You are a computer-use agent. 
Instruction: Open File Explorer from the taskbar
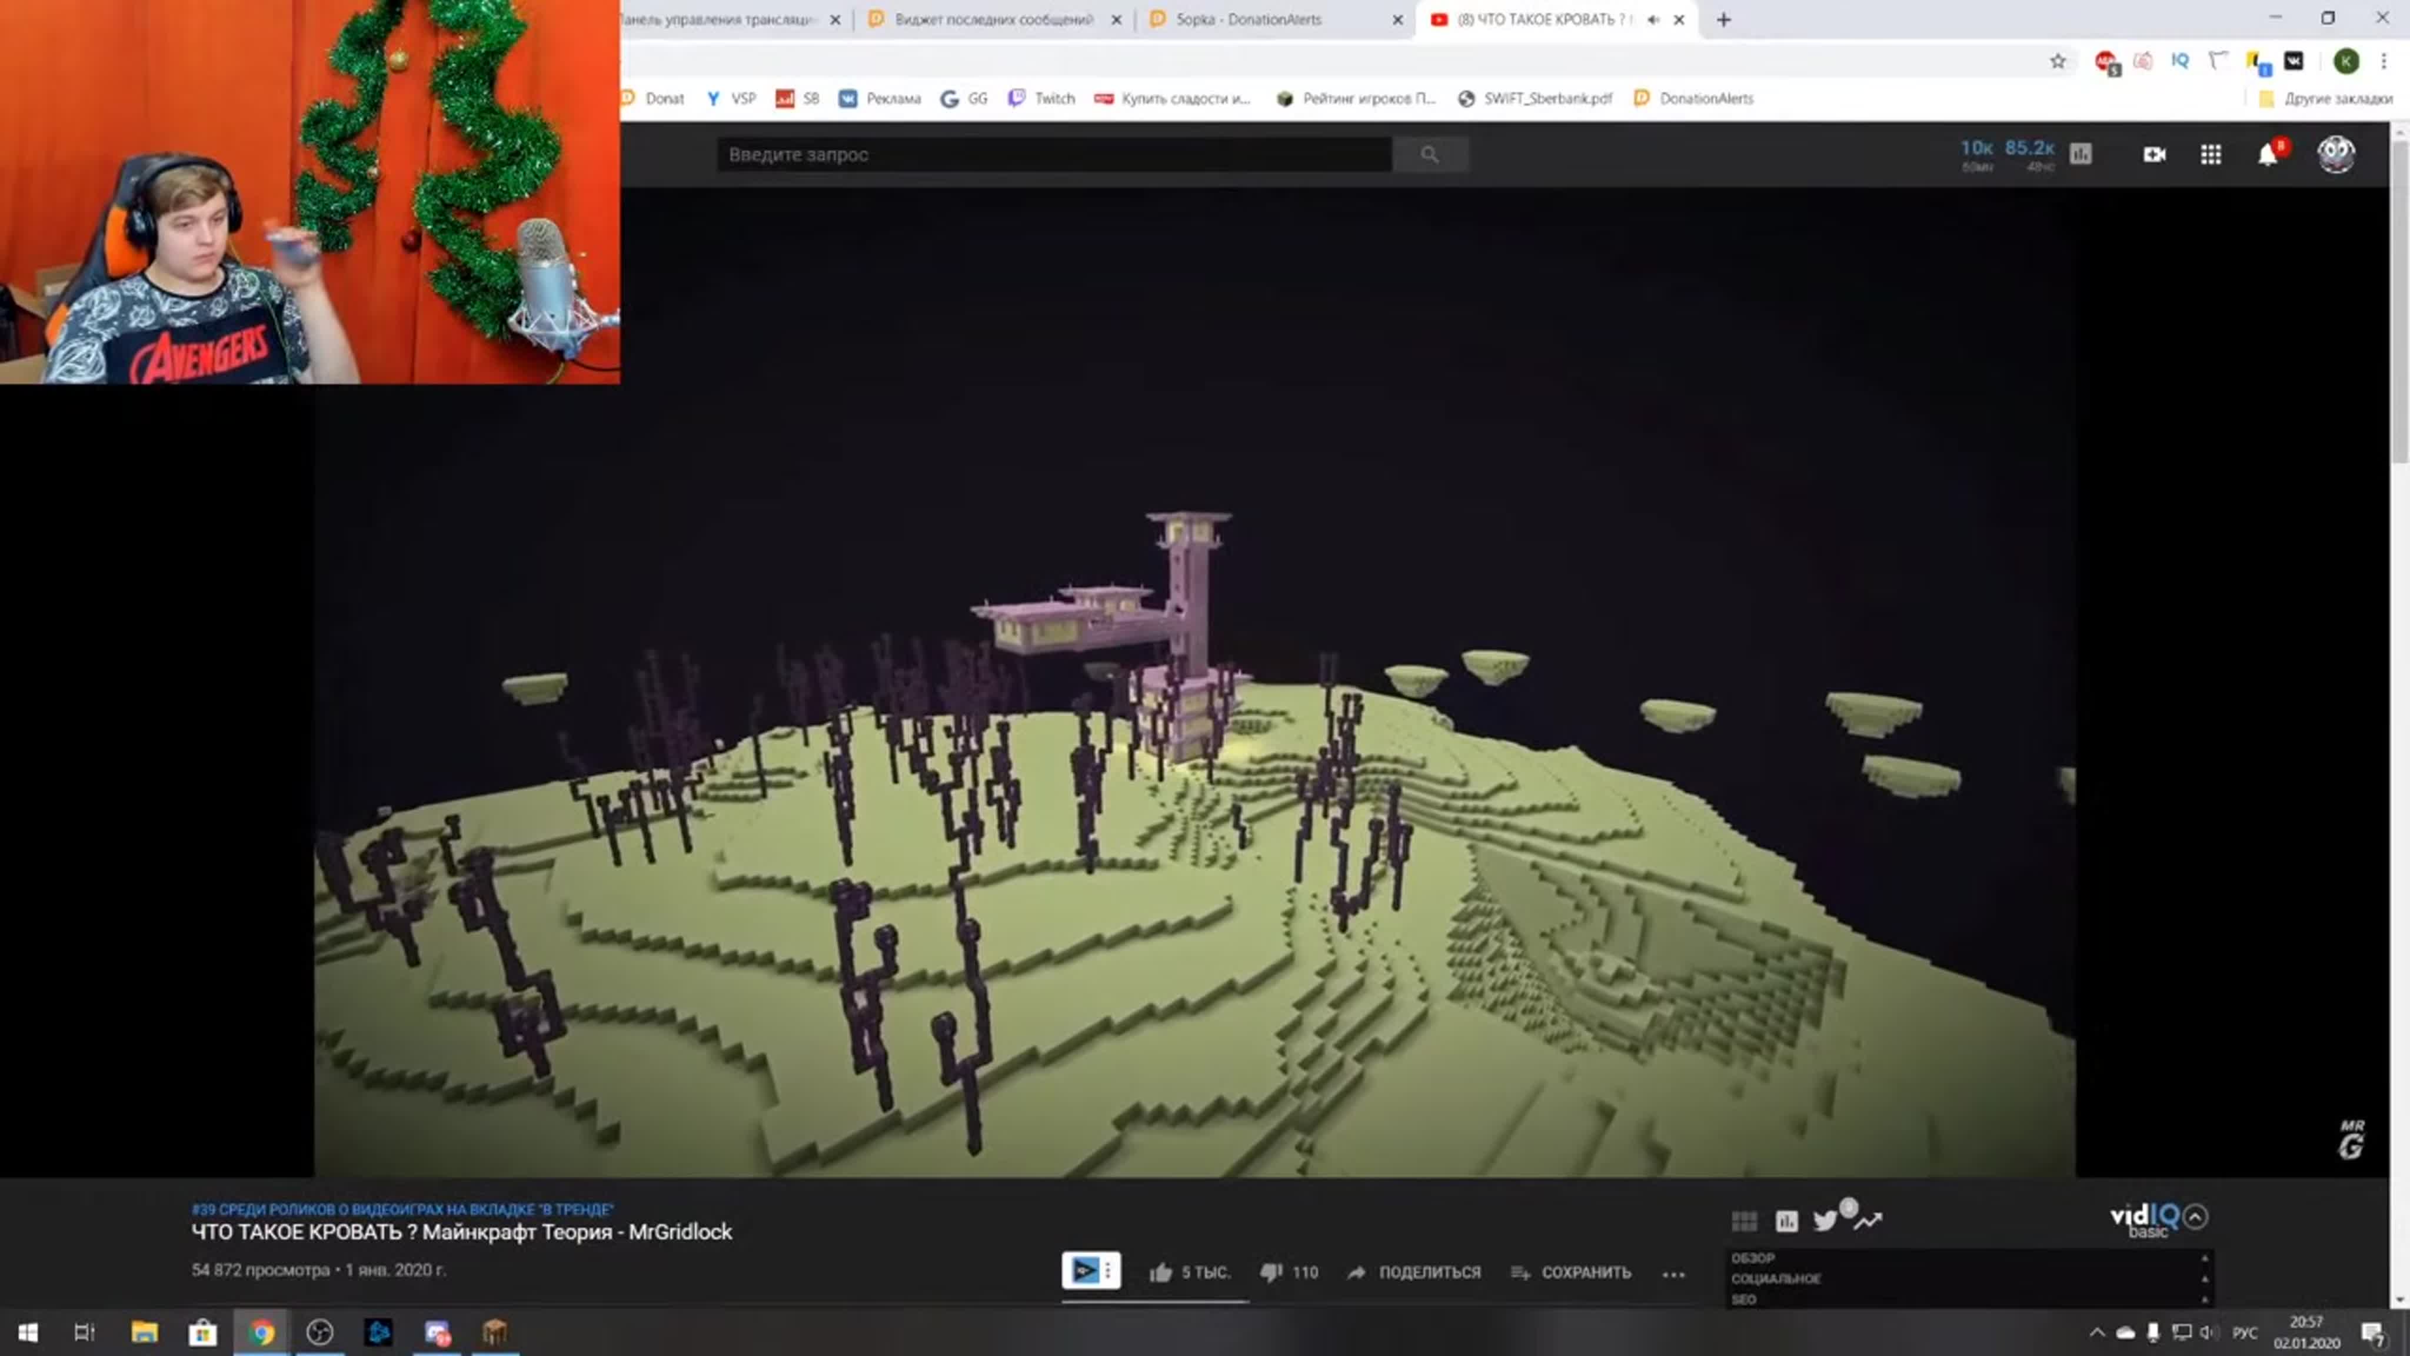pyautogui.click(x=144, y=1332)
